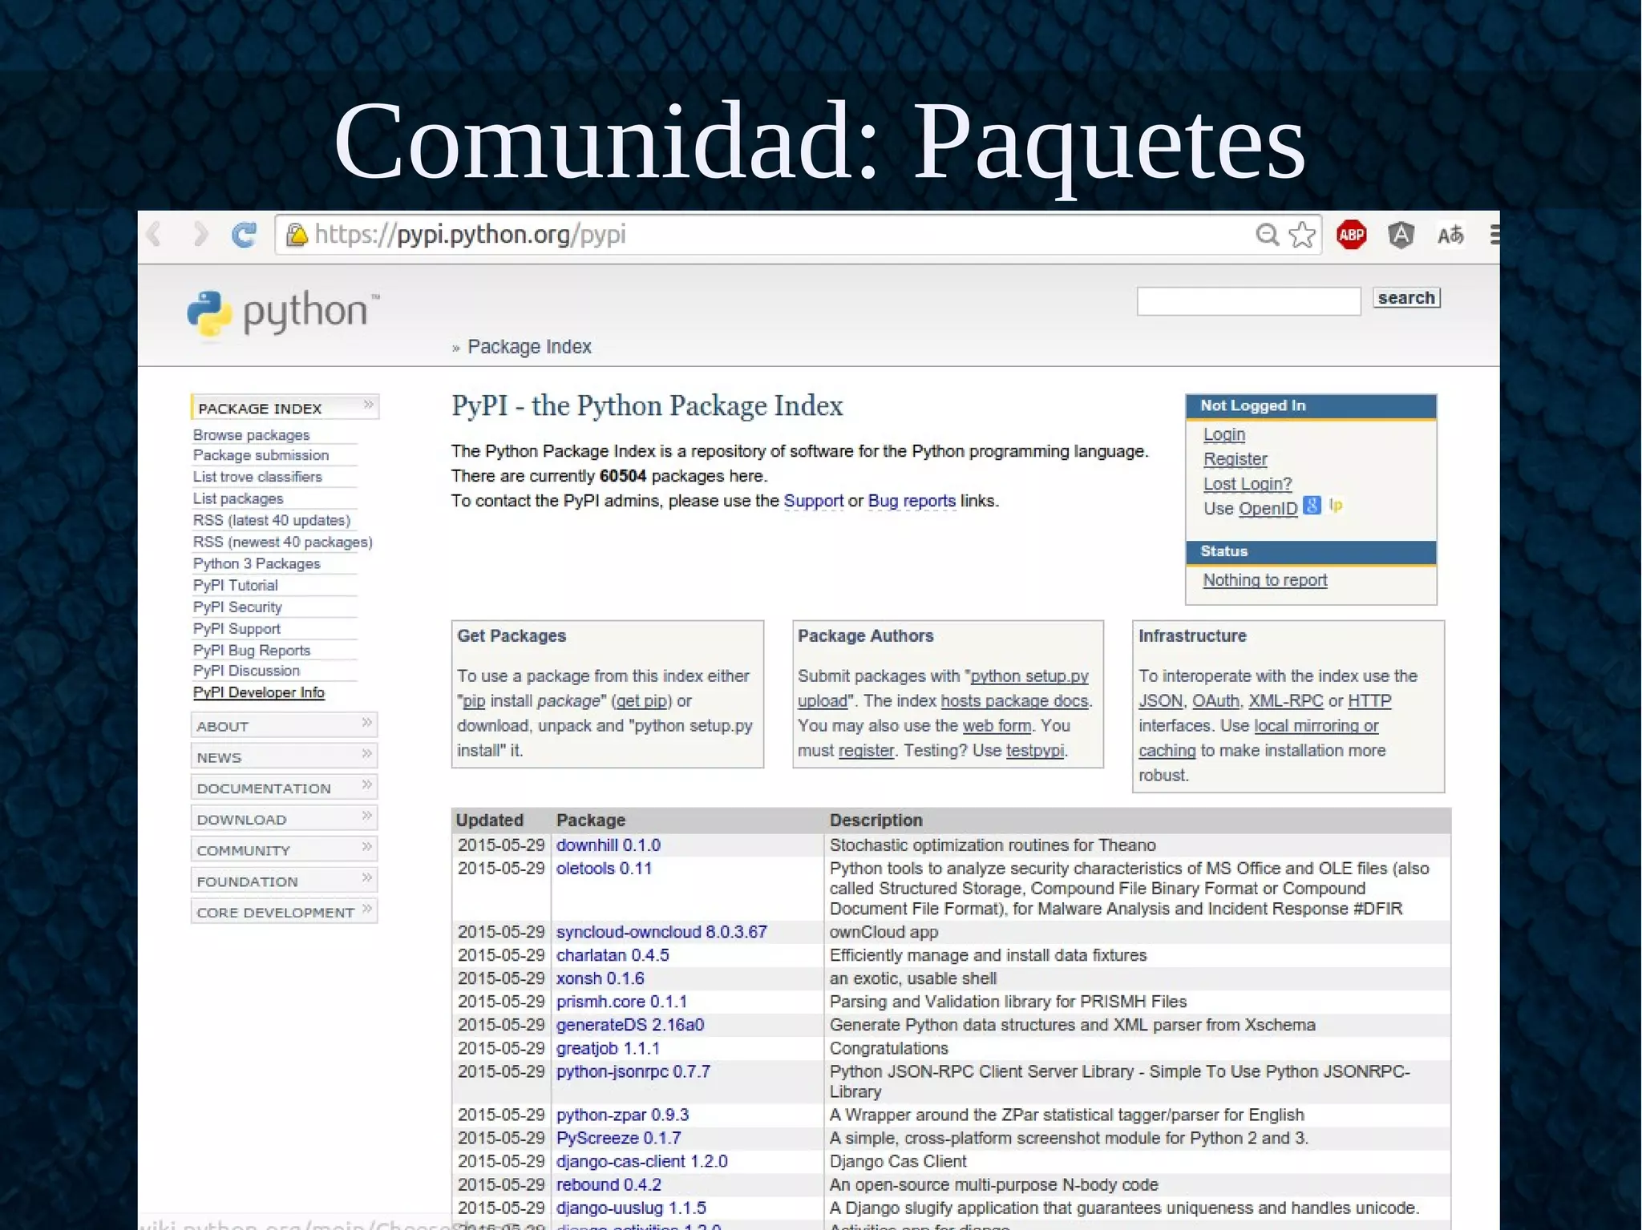Screen dimensions: 1642x1230
Task: Click the package search text field
Action: pyautogui.click(x=1248, y=301)
